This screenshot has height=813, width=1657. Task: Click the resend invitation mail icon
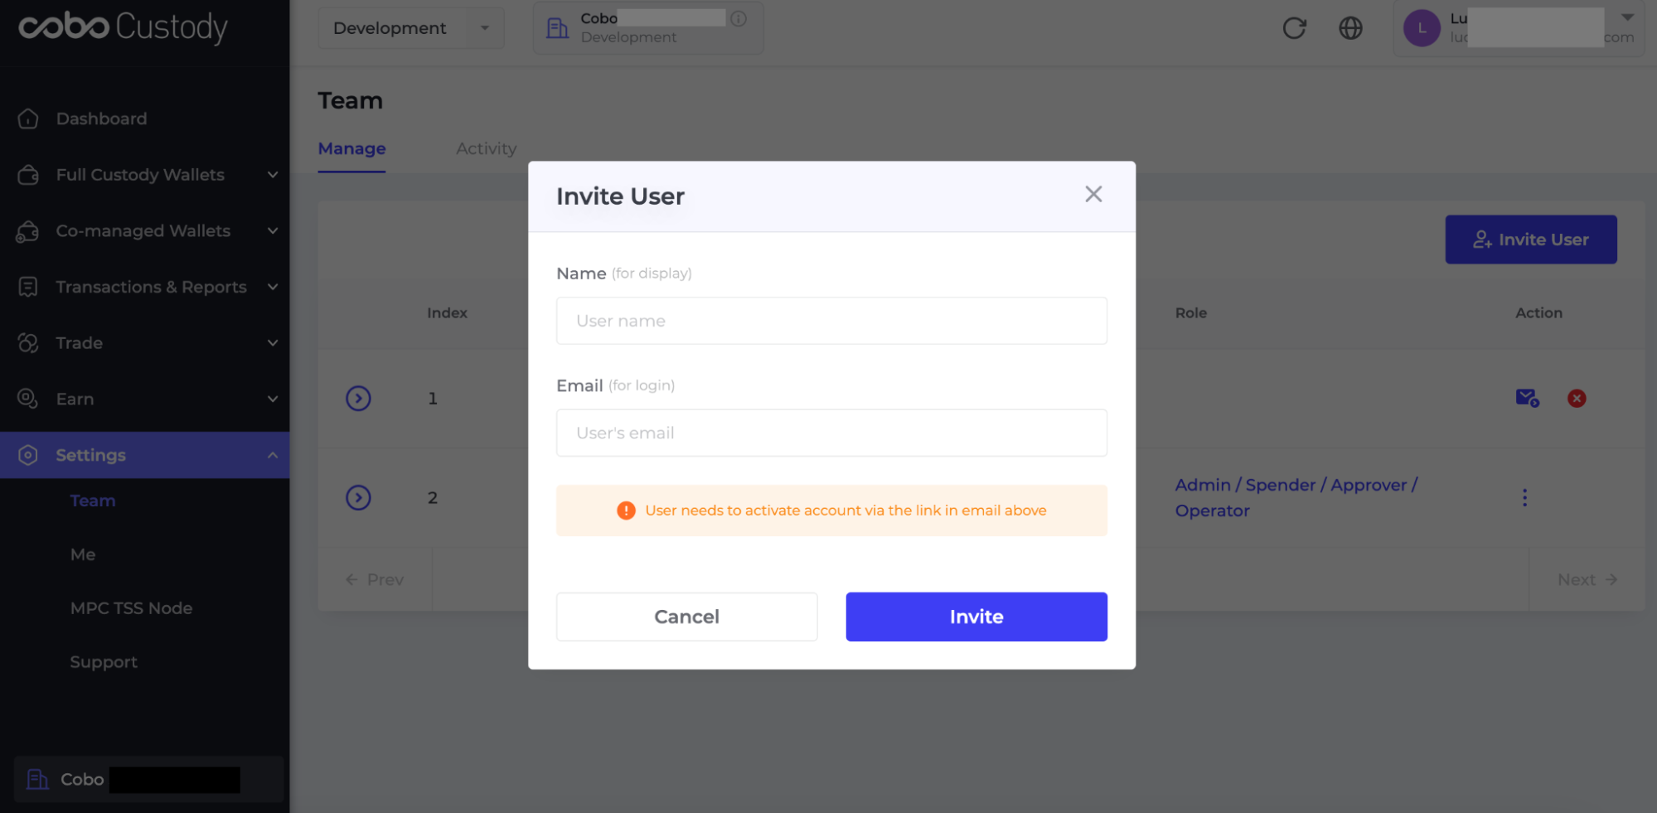[x=1527, y=398]
